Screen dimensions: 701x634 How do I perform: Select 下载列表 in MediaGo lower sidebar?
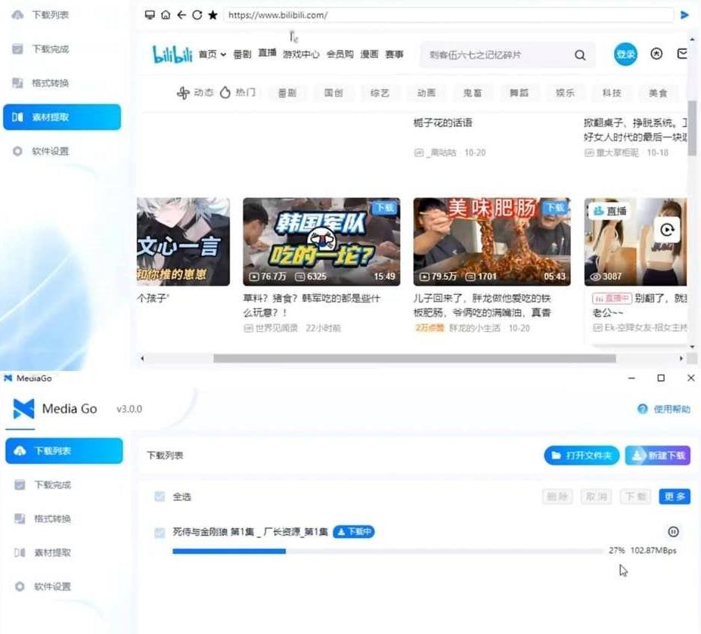(x=64, y=451)
